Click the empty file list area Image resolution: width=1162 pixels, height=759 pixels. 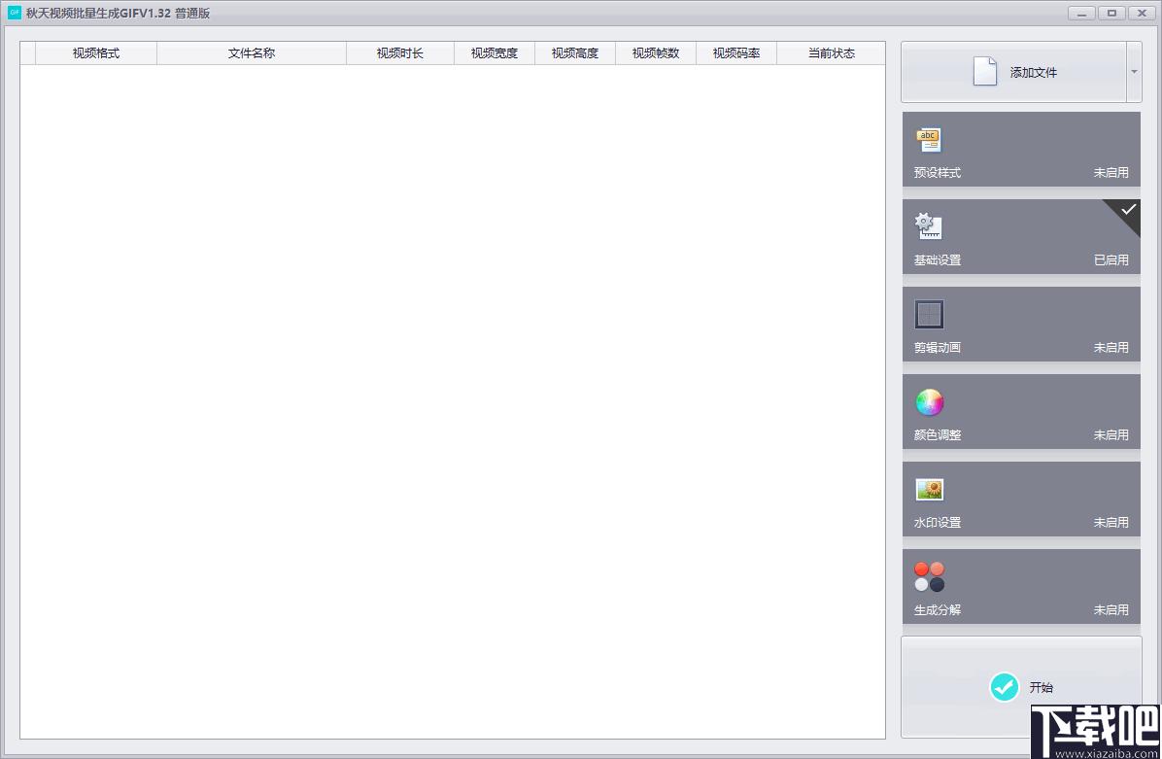[453, 401]
